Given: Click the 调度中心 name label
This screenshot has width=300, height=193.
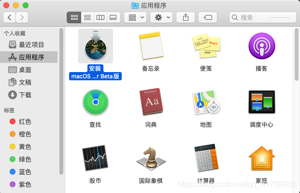Looking at the screenshot, I should point(261,125).
